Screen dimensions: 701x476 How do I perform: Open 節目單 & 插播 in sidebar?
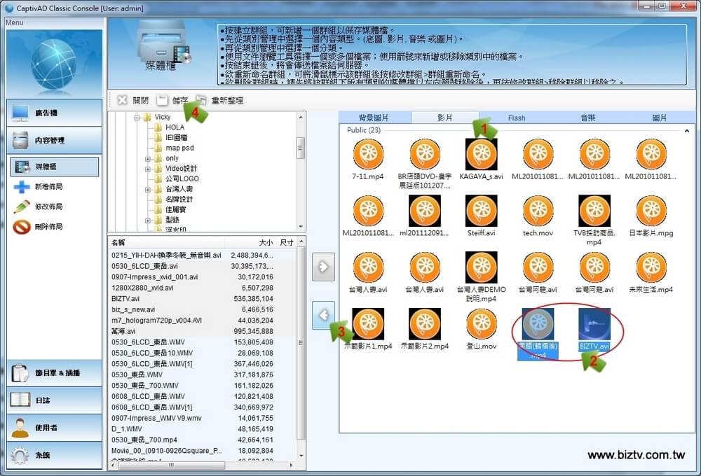pyautogui.click(x=53, y=373)
